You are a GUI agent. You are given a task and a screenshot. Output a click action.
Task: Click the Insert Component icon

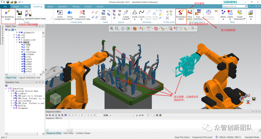(60, 13)
